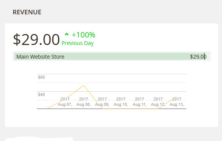Click the REVENUE section heading

pyautogui.click(x=27, y=12)
